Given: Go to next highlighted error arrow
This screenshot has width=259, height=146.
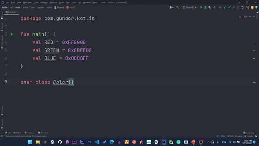Looking at the screenshot, I should 254,17.
